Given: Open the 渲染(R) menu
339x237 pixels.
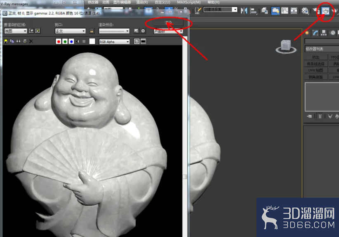Looking at the screenshot, I should [142, 2].
